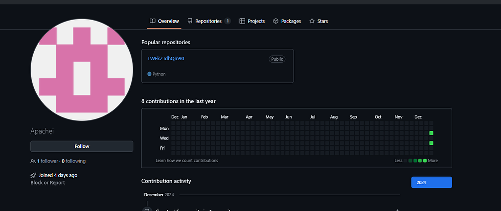The image size is (501, 211).
Task: Open the Overview tab
Action: (x=164, y=21)
